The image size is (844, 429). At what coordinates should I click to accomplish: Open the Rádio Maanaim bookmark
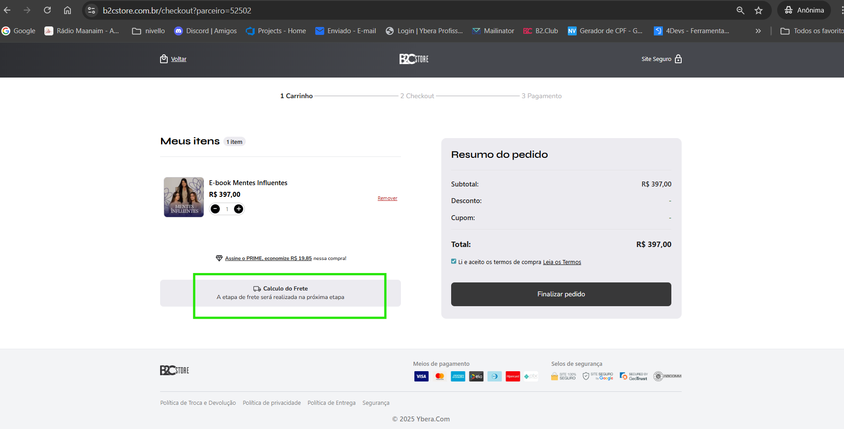pos(82,31)
